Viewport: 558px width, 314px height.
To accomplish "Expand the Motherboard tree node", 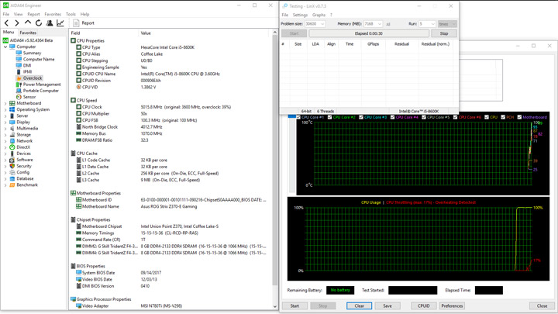I will pyautogui.click(x=5, y=103).
